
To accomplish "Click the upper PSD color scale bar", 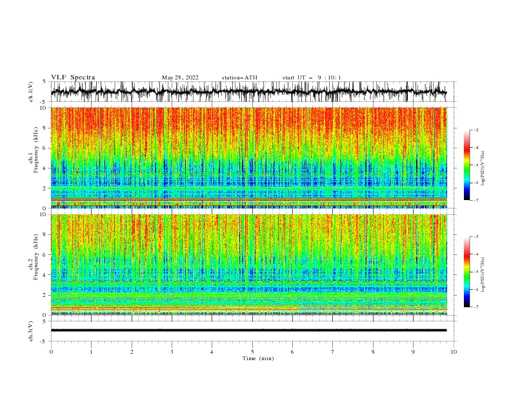I will pyautogui.click(x=466, y=165).
